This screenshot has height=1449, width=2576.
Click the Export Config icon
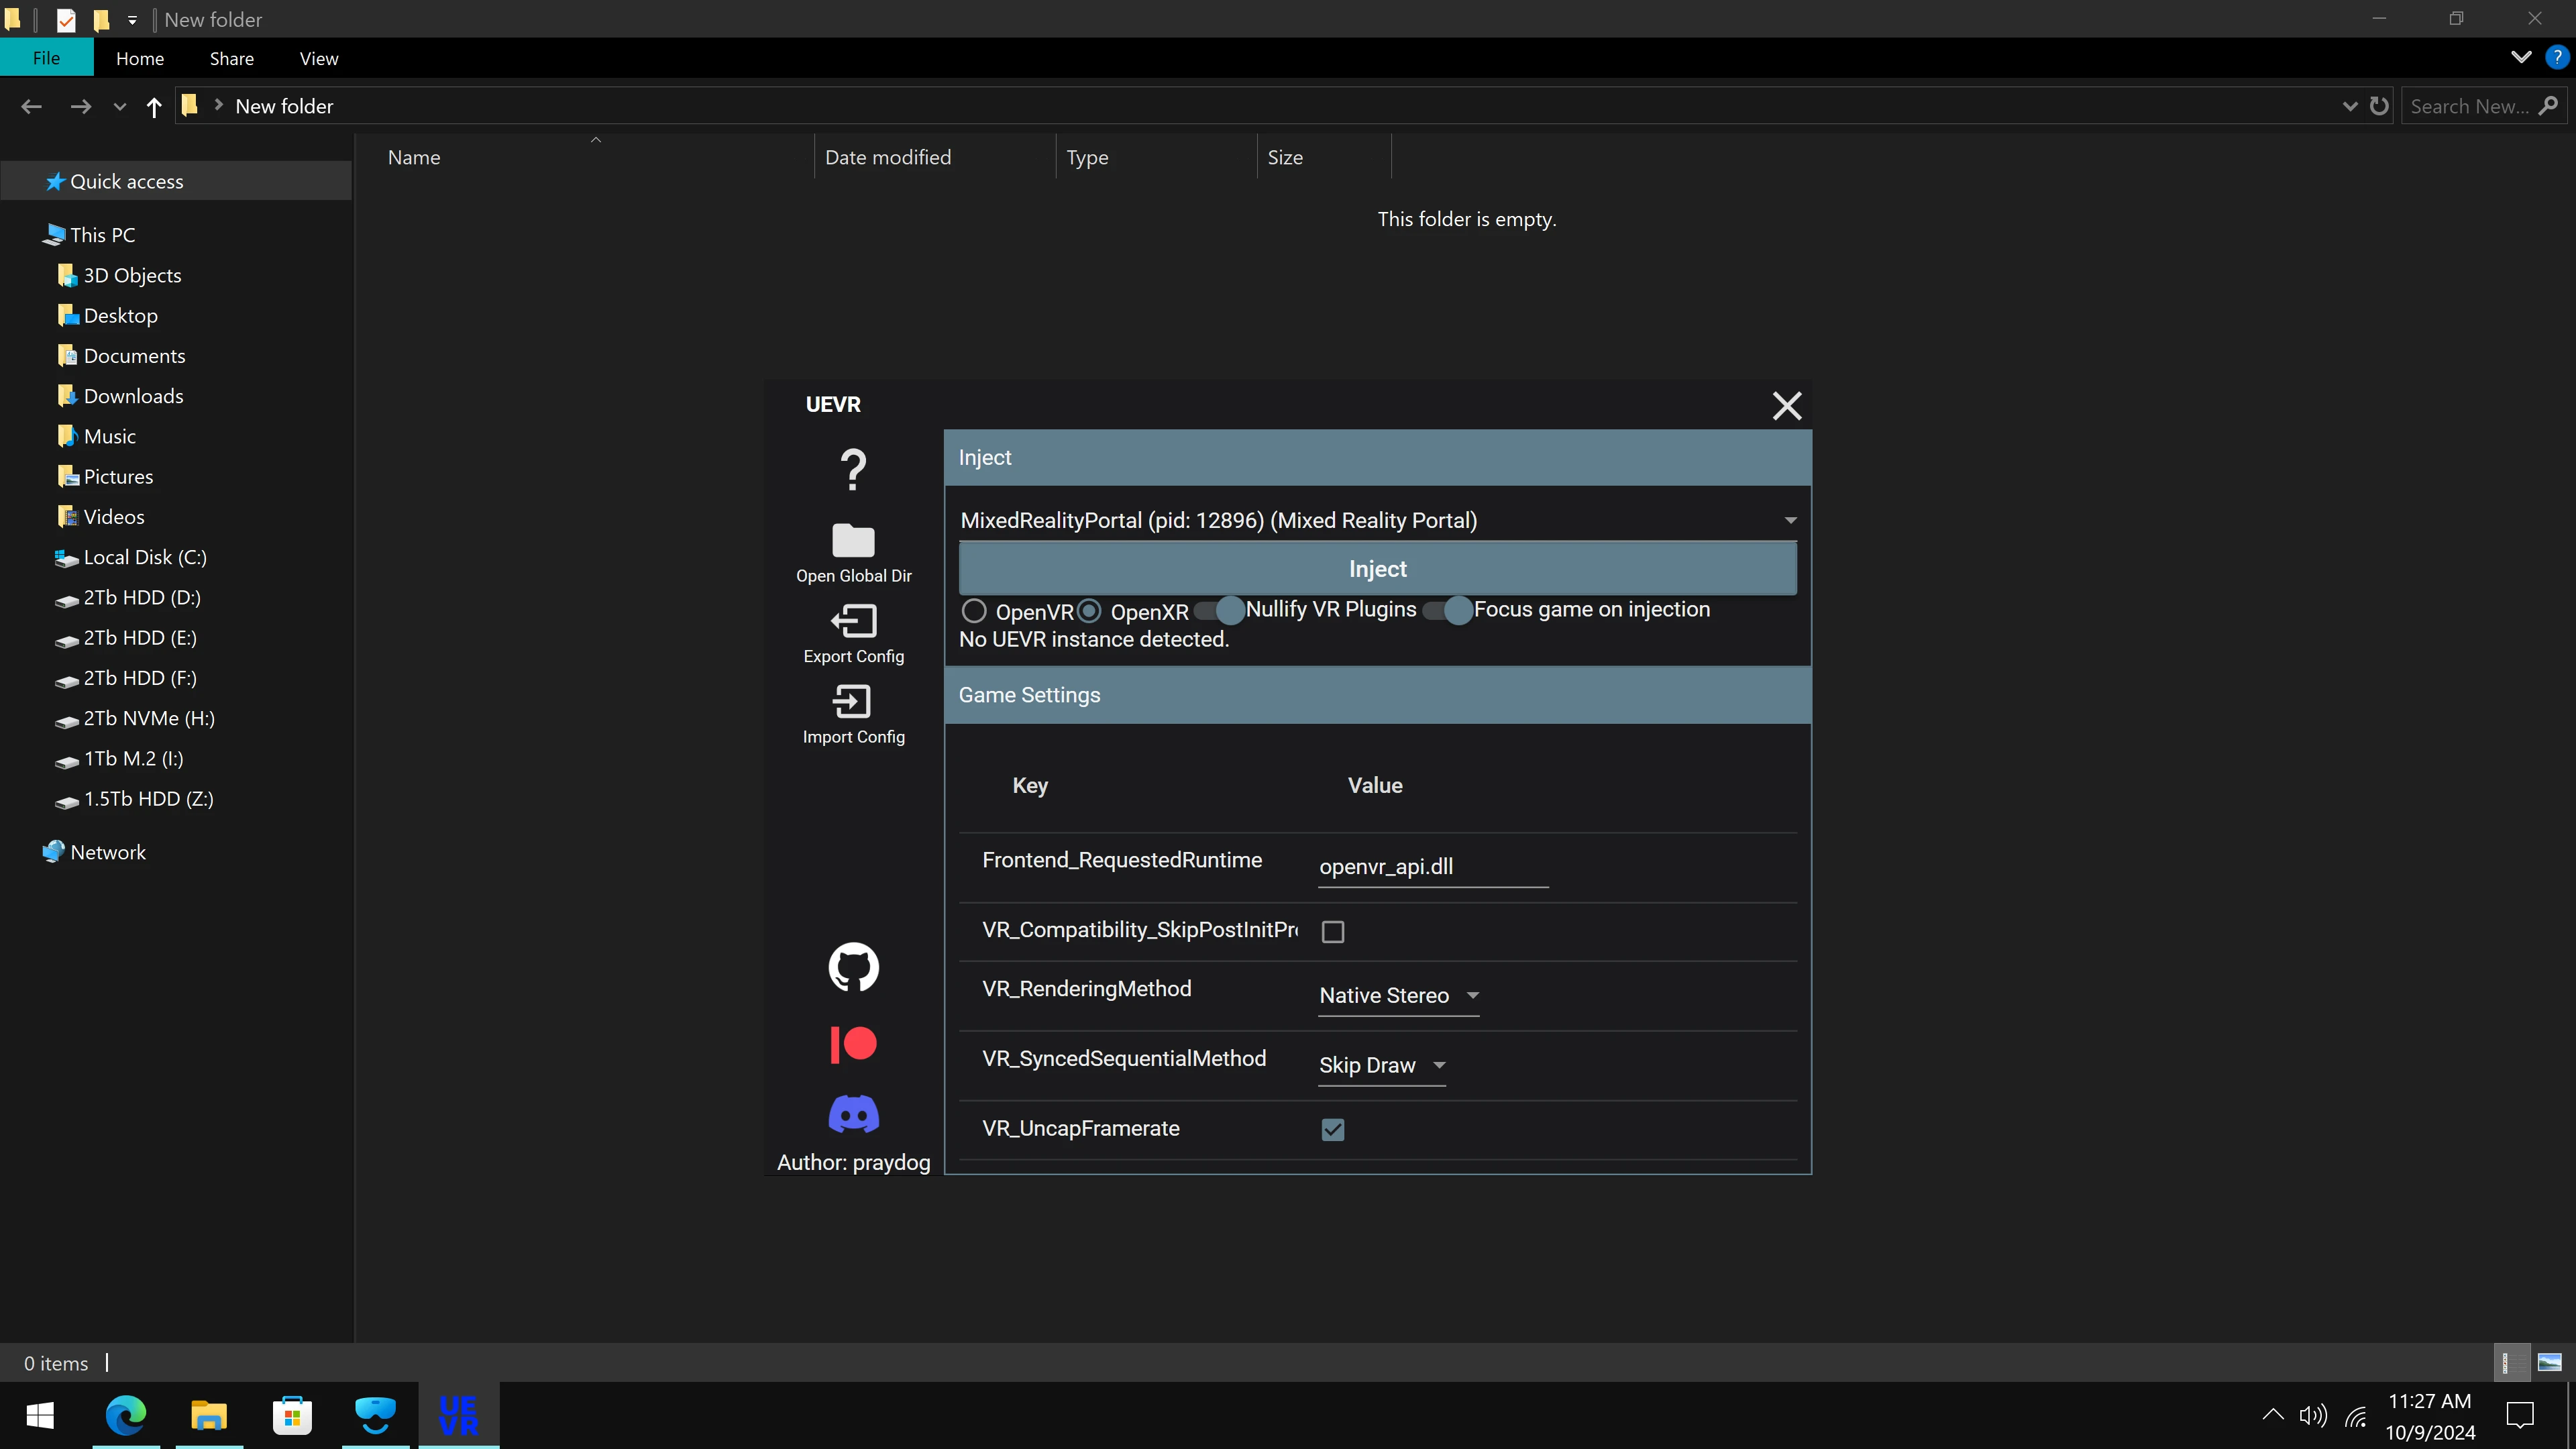tap(853, 621)
